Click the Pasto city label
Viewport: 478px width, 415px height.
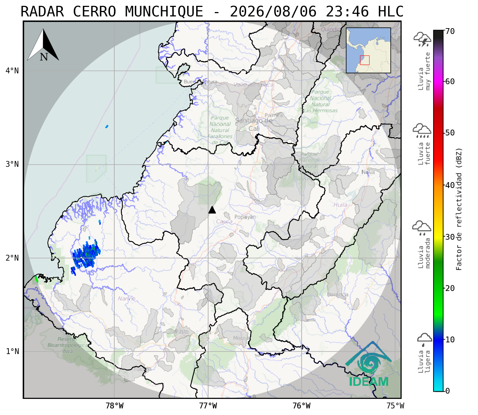(182, 332)
